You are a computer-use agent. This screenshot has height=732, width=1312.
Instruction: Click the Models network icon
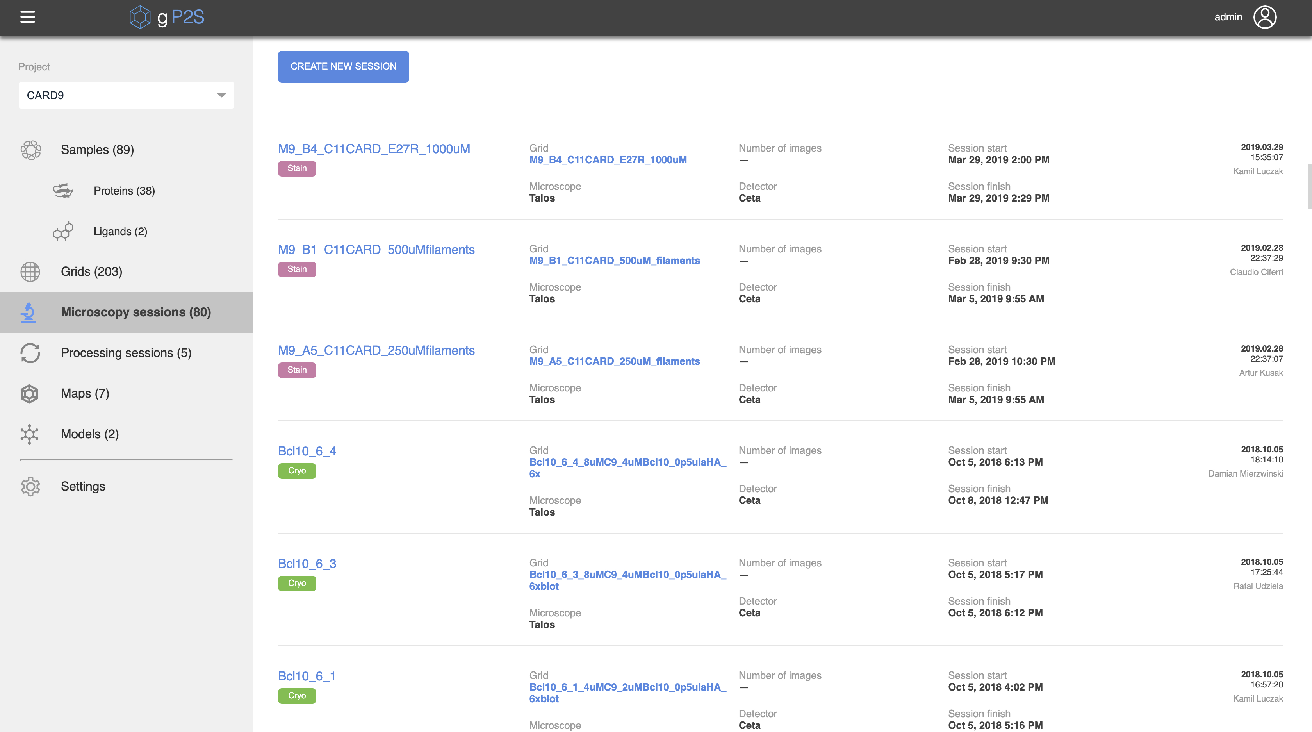click(30, 434)
